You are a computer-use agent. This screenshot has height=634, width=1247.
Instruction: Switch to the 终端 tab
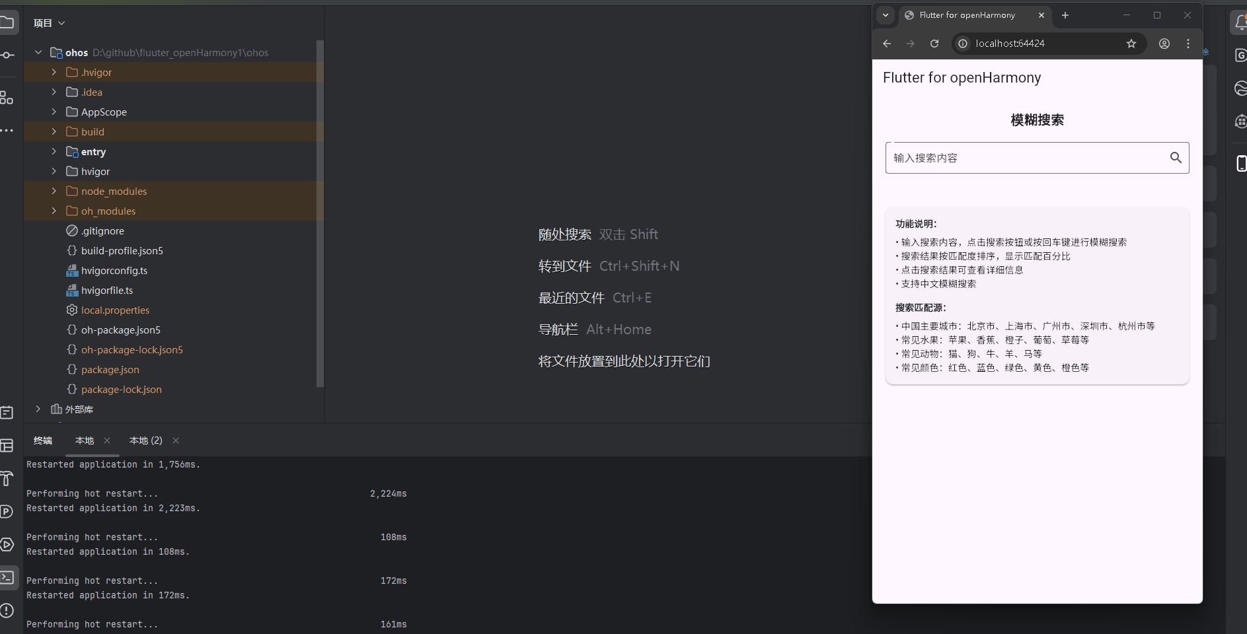43,440
